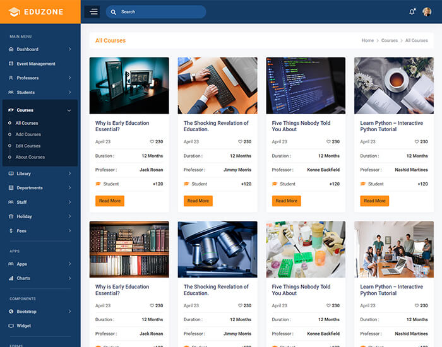Expand the Professors submenu

pyautogui.click(x=69, y=78)
